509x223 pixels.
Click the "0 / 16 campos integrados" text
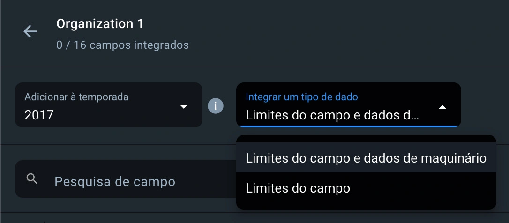pyautogui.click(x=122, y=45)
